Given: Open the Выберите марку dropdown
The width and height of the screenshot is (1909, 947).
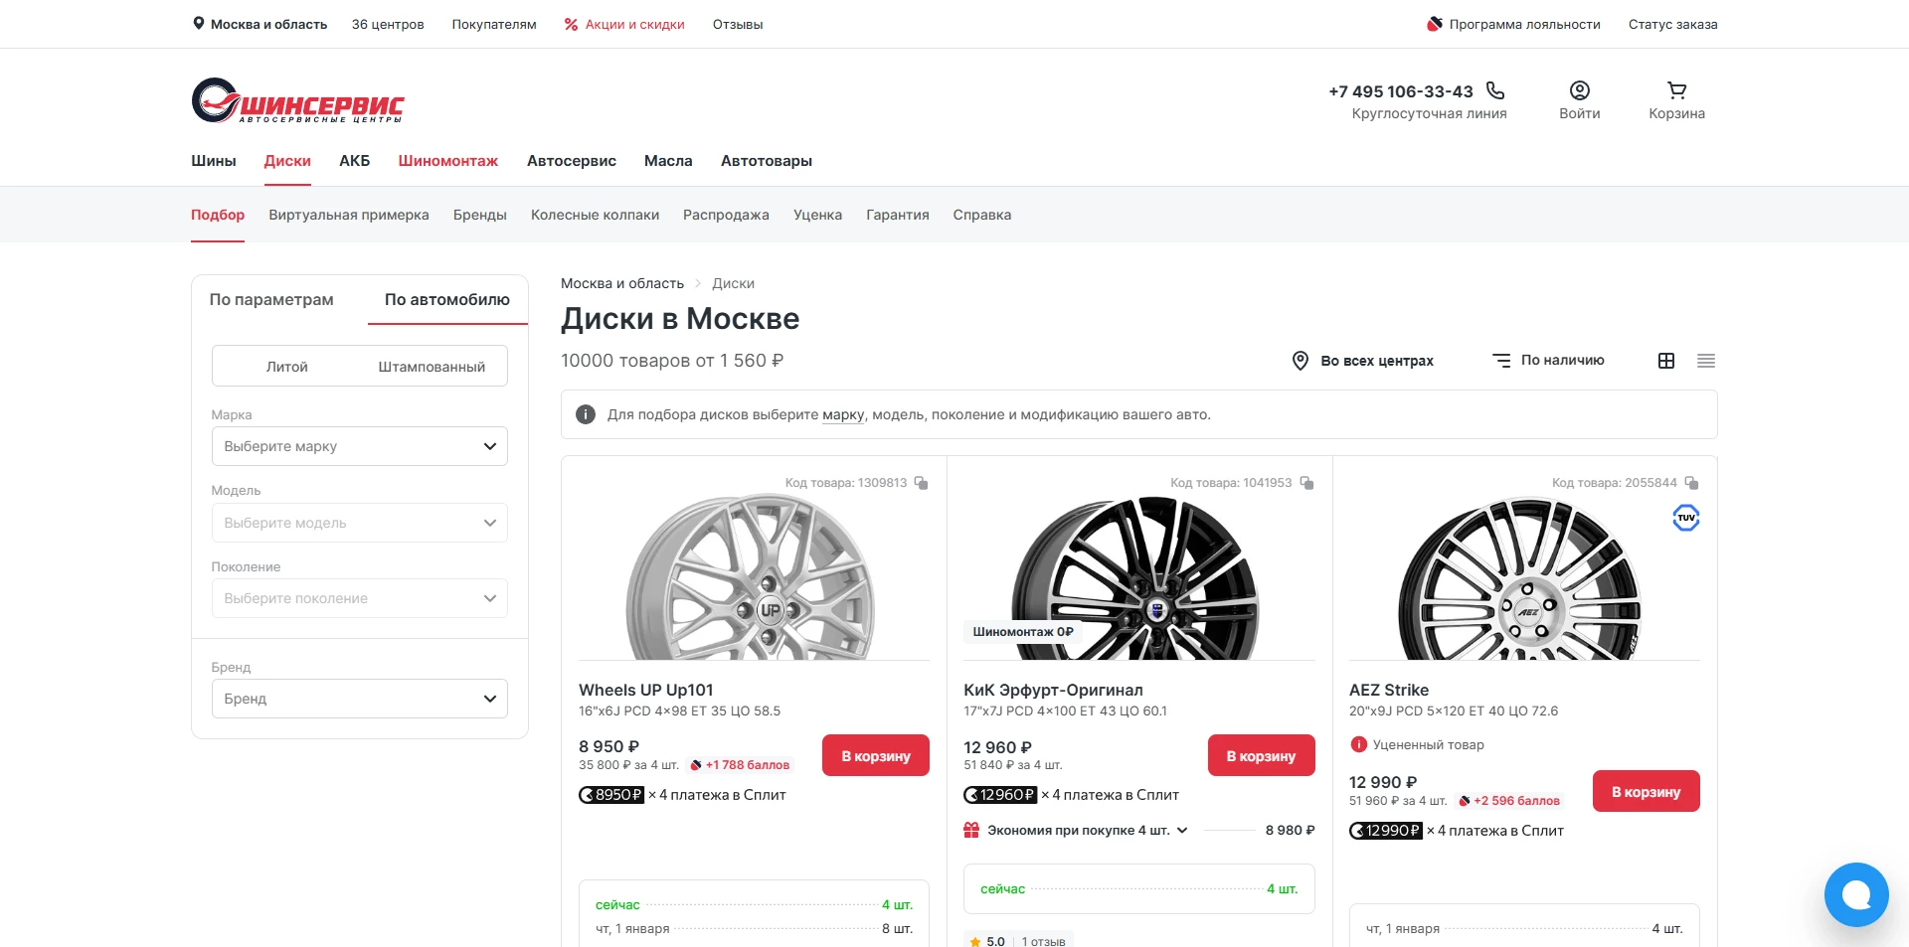Looking at the screenshot, I should point(359,446).
